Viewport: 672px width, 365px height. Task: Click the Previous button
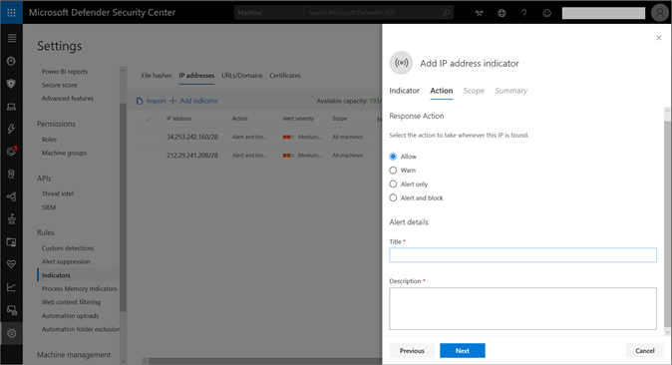point(412,351)
